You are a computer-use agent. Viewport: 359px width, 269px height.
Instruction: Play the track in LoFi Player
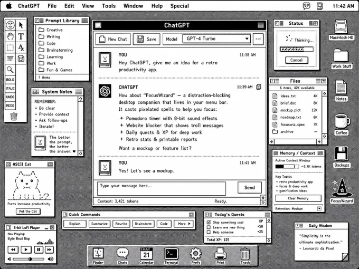[x=26, y=249]
